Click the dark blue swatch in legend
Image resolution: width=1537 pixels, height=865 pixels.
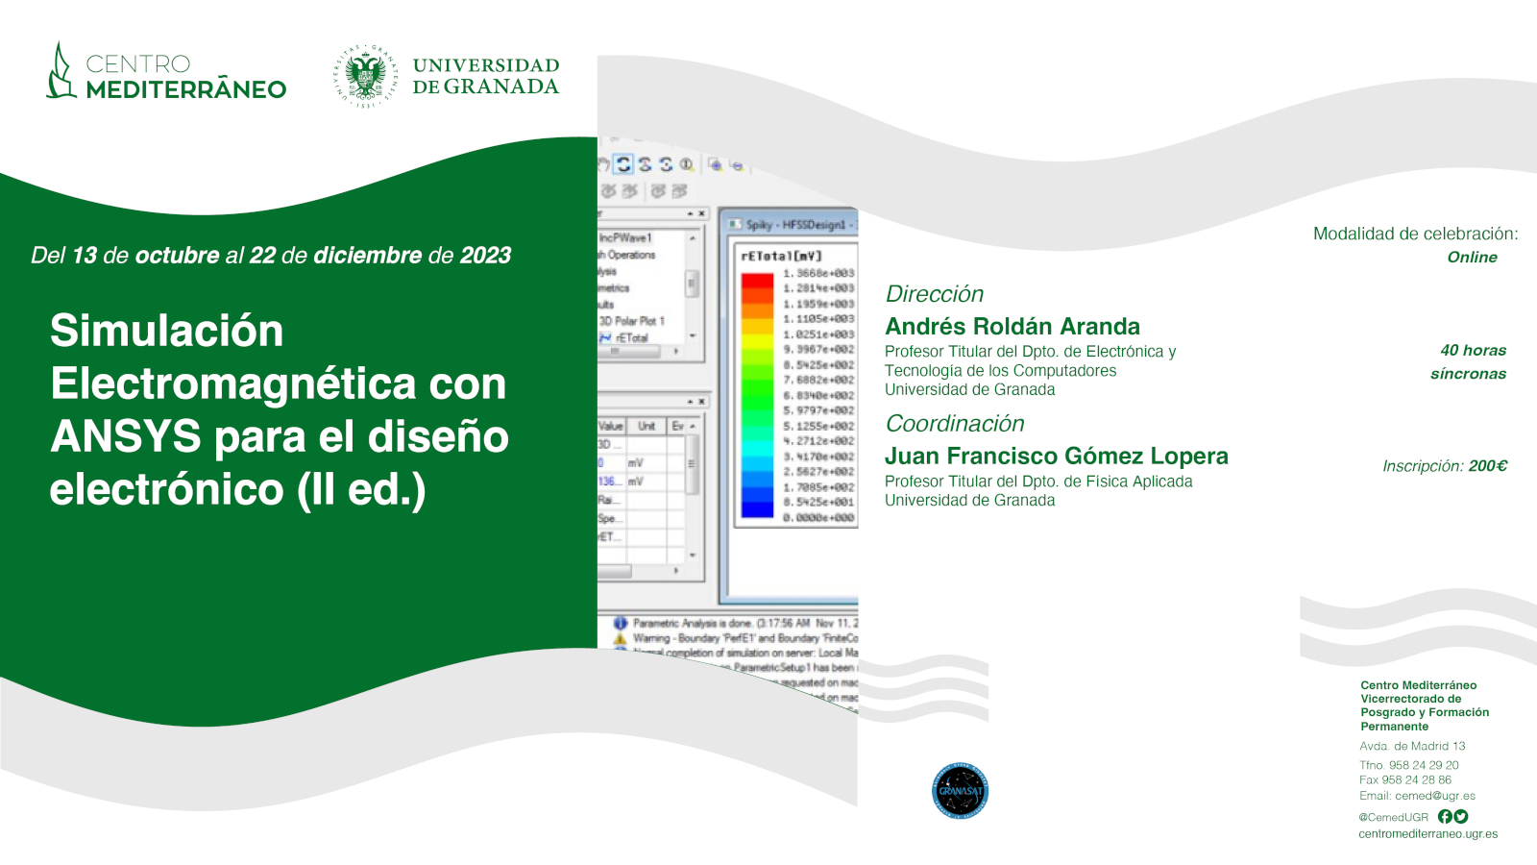[757, 509]
